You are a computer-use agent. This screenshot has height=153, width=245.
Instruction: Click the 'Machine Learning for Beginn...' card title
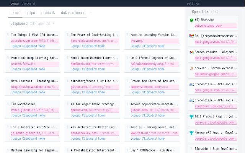tap(34, 150)
